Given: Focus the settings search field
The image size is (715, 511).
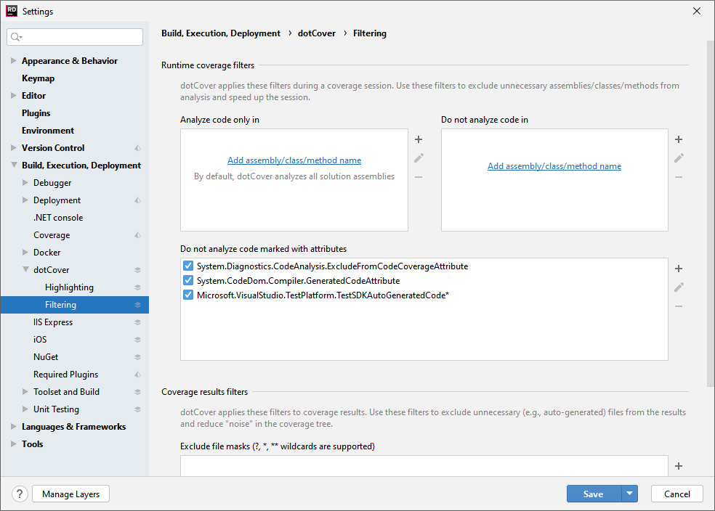Looking at the screenshot, I should click(75, 37).
